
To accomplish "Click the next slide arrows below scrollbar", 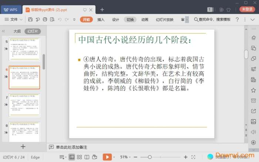I will pos(246,135).
